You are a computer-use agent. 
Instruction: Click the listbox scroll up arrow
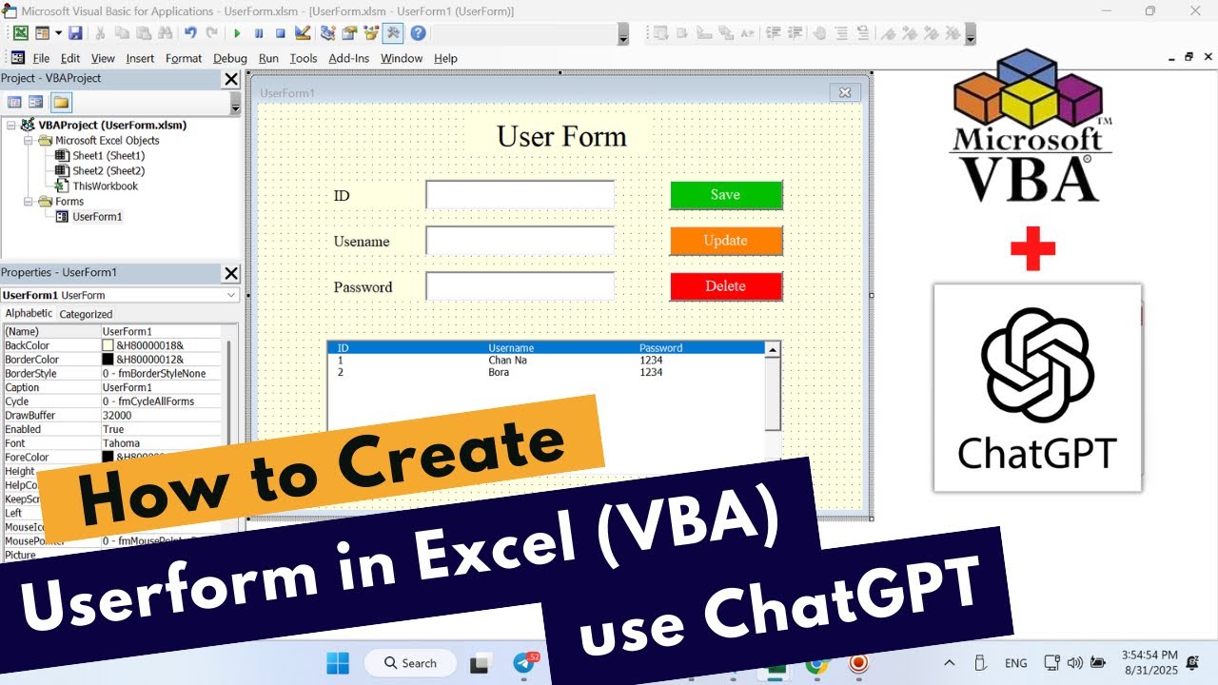pos(773,350)
